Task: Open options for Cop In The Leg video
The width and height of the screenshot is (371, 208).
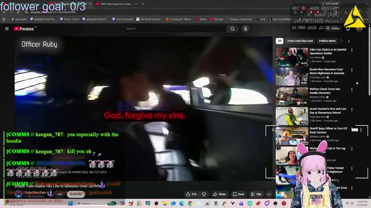Action: click(x=352, y=149)
